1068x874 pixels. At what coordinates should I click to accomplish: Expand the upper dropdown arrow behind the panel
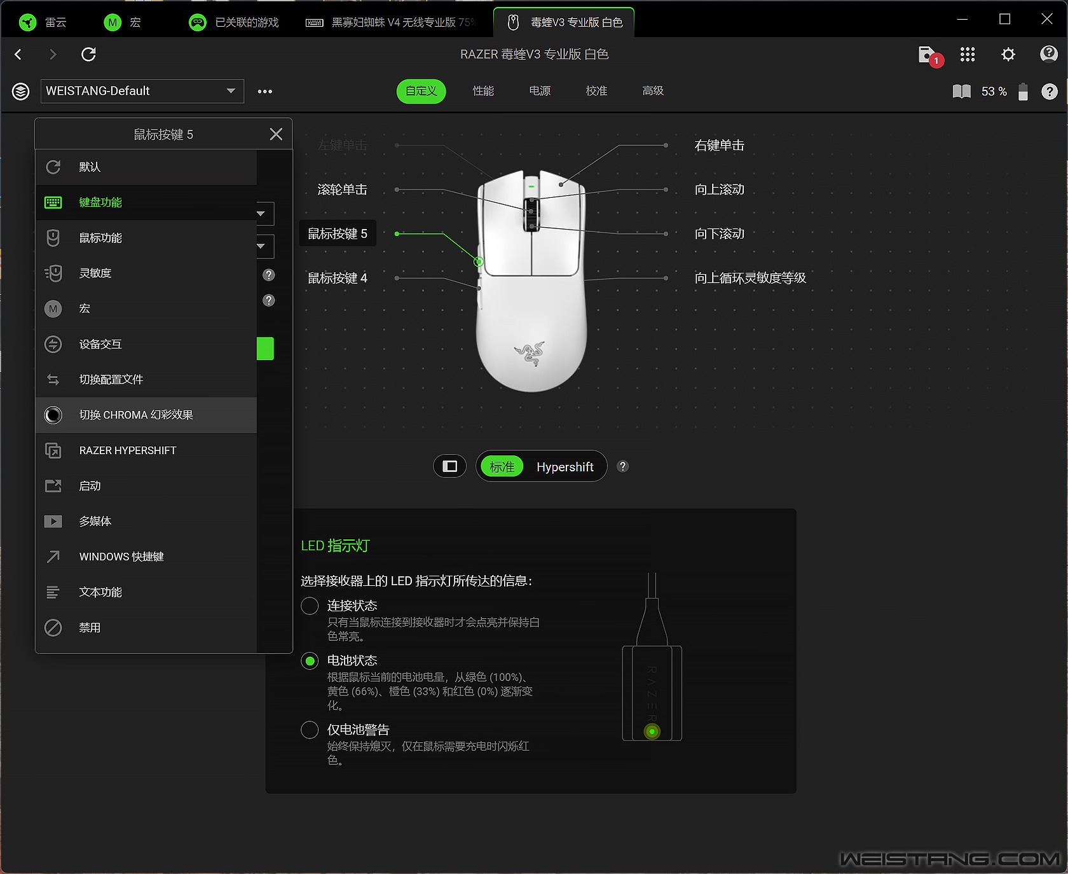(261, 214)
